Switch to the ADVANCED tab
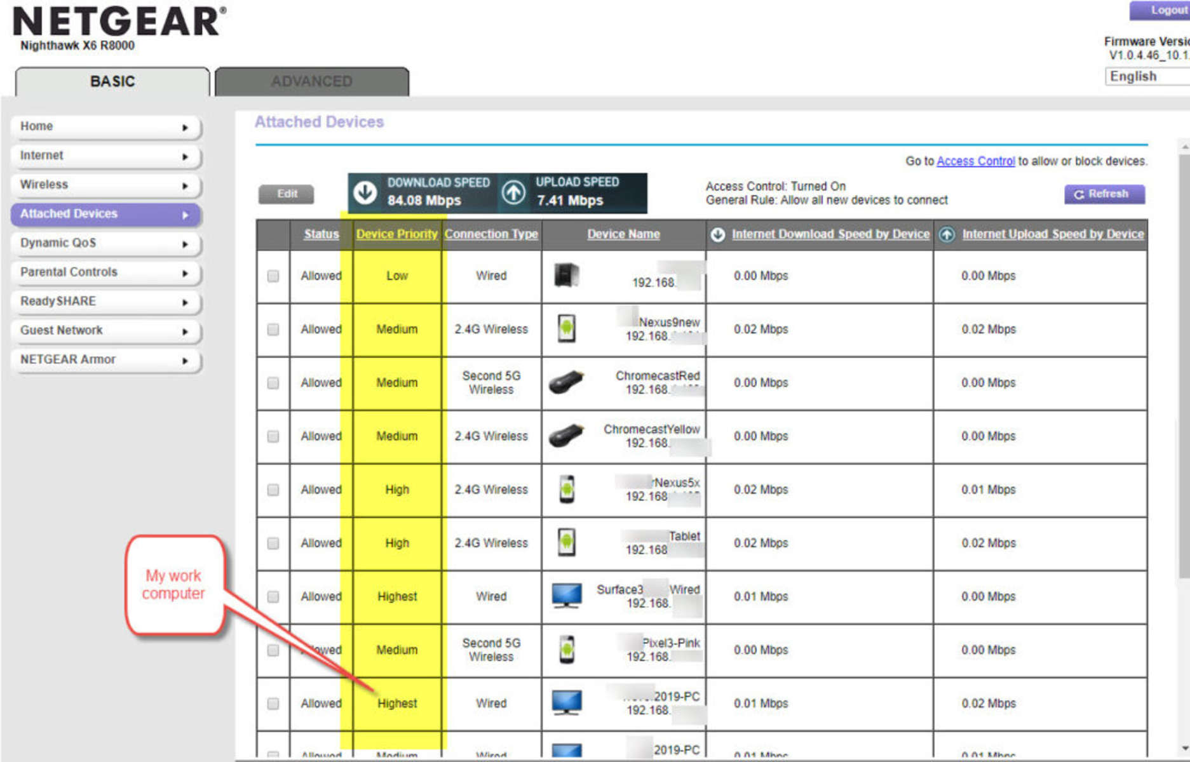Viewport: 1190px width, 762px height. pos(311,81)
